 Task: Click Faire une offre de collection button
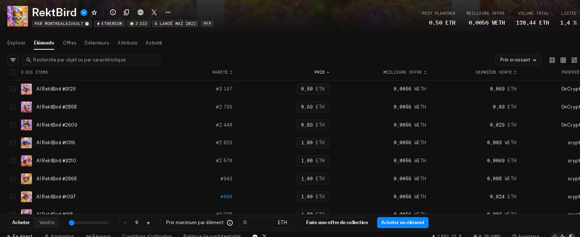337,222
